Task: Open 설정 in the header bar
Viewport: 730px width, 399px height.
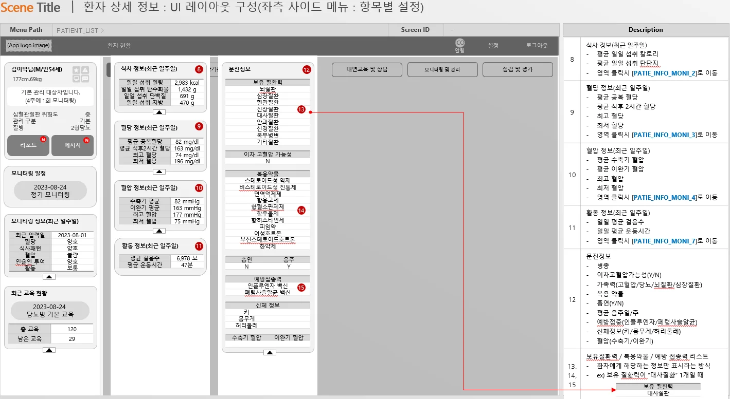Action: (493, 46)
